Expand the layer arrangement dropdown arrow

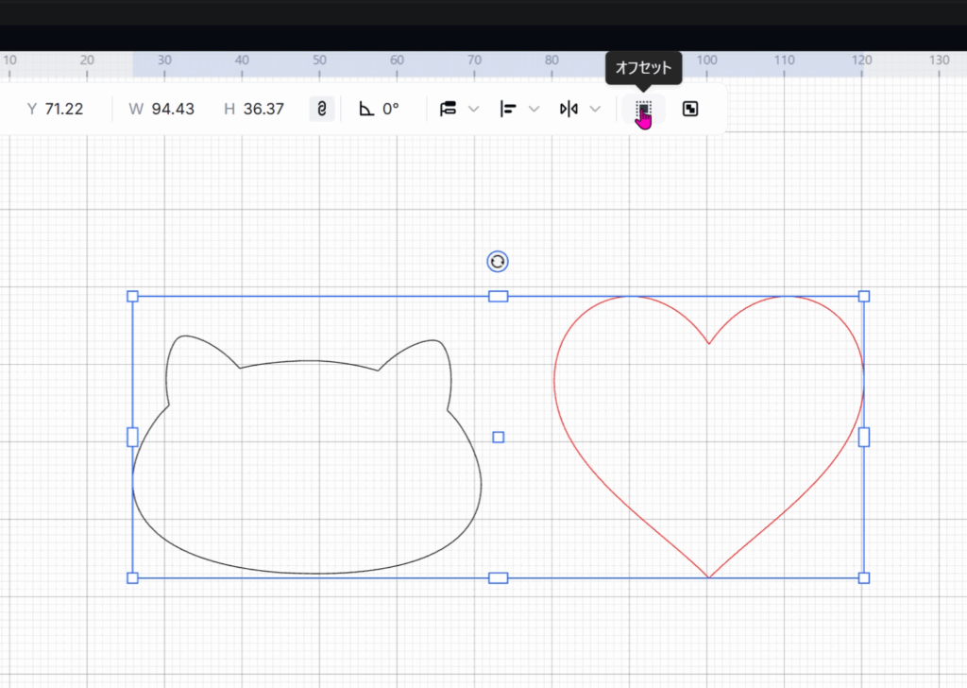(474, 110)
